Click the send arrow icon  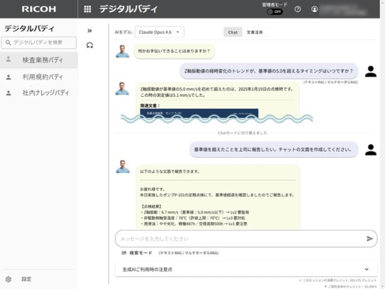tap(370, 238)
